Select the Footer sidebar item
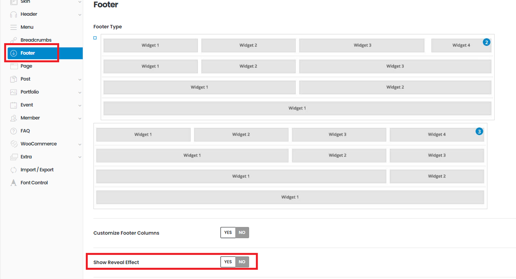This screenshot has height=279, width=516. click(28, 53)
